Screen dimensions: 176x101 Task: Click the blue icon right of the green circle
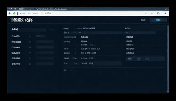[17, 13]
